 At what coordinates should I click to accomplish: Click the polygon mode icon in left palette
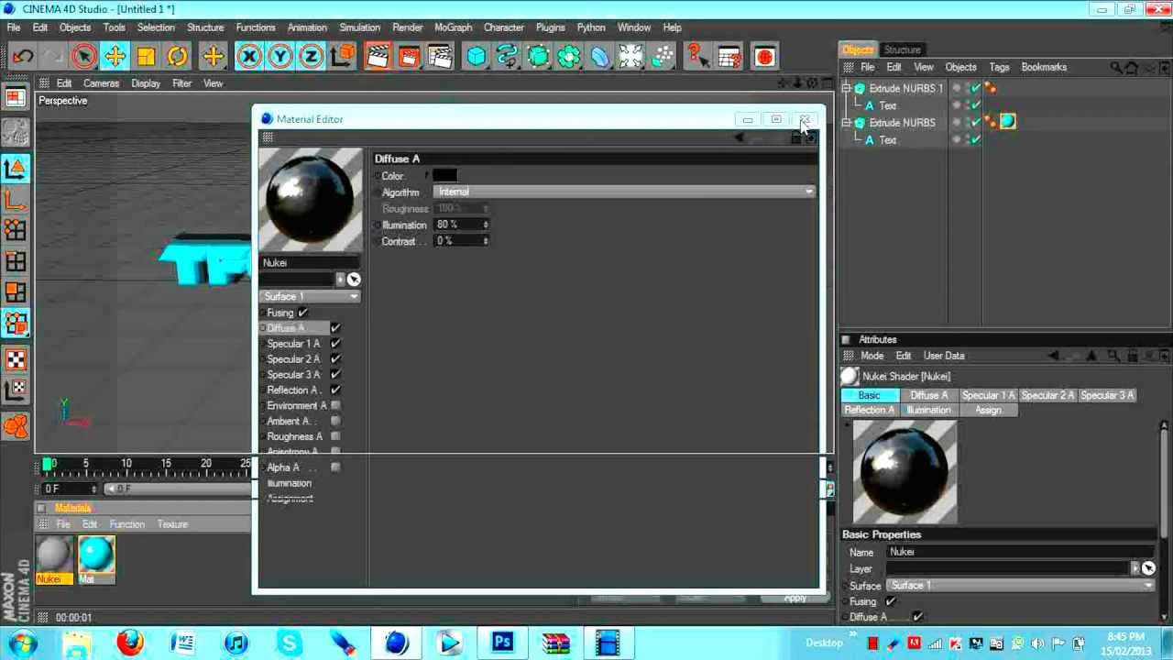[x=16, y=293]
